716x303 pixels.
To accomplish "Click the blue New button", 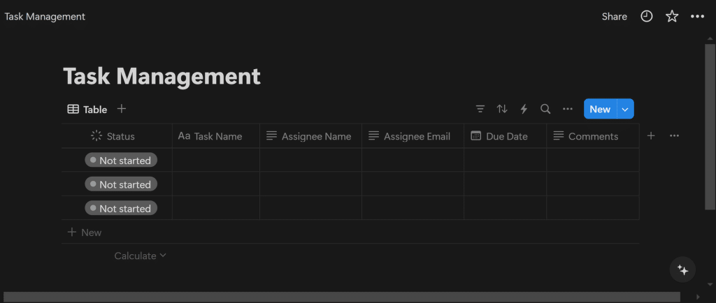I will (600, 109).
